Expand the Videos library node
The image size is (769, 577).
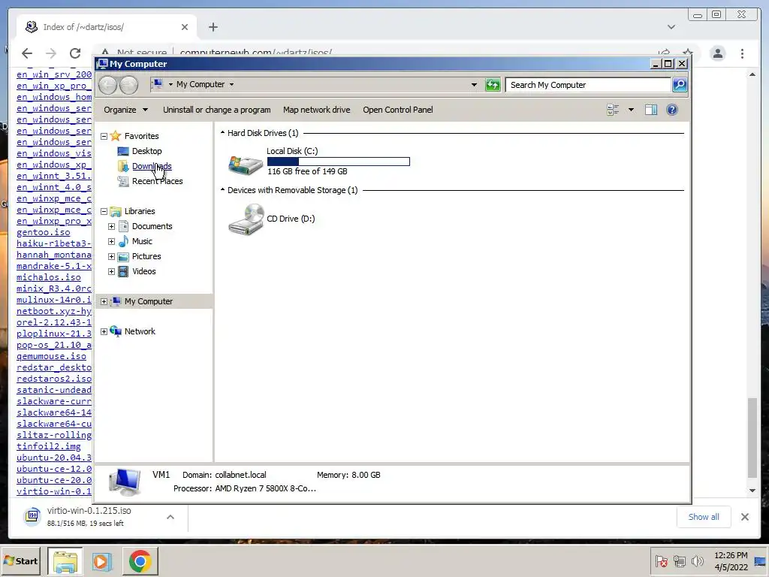[111, 271]
